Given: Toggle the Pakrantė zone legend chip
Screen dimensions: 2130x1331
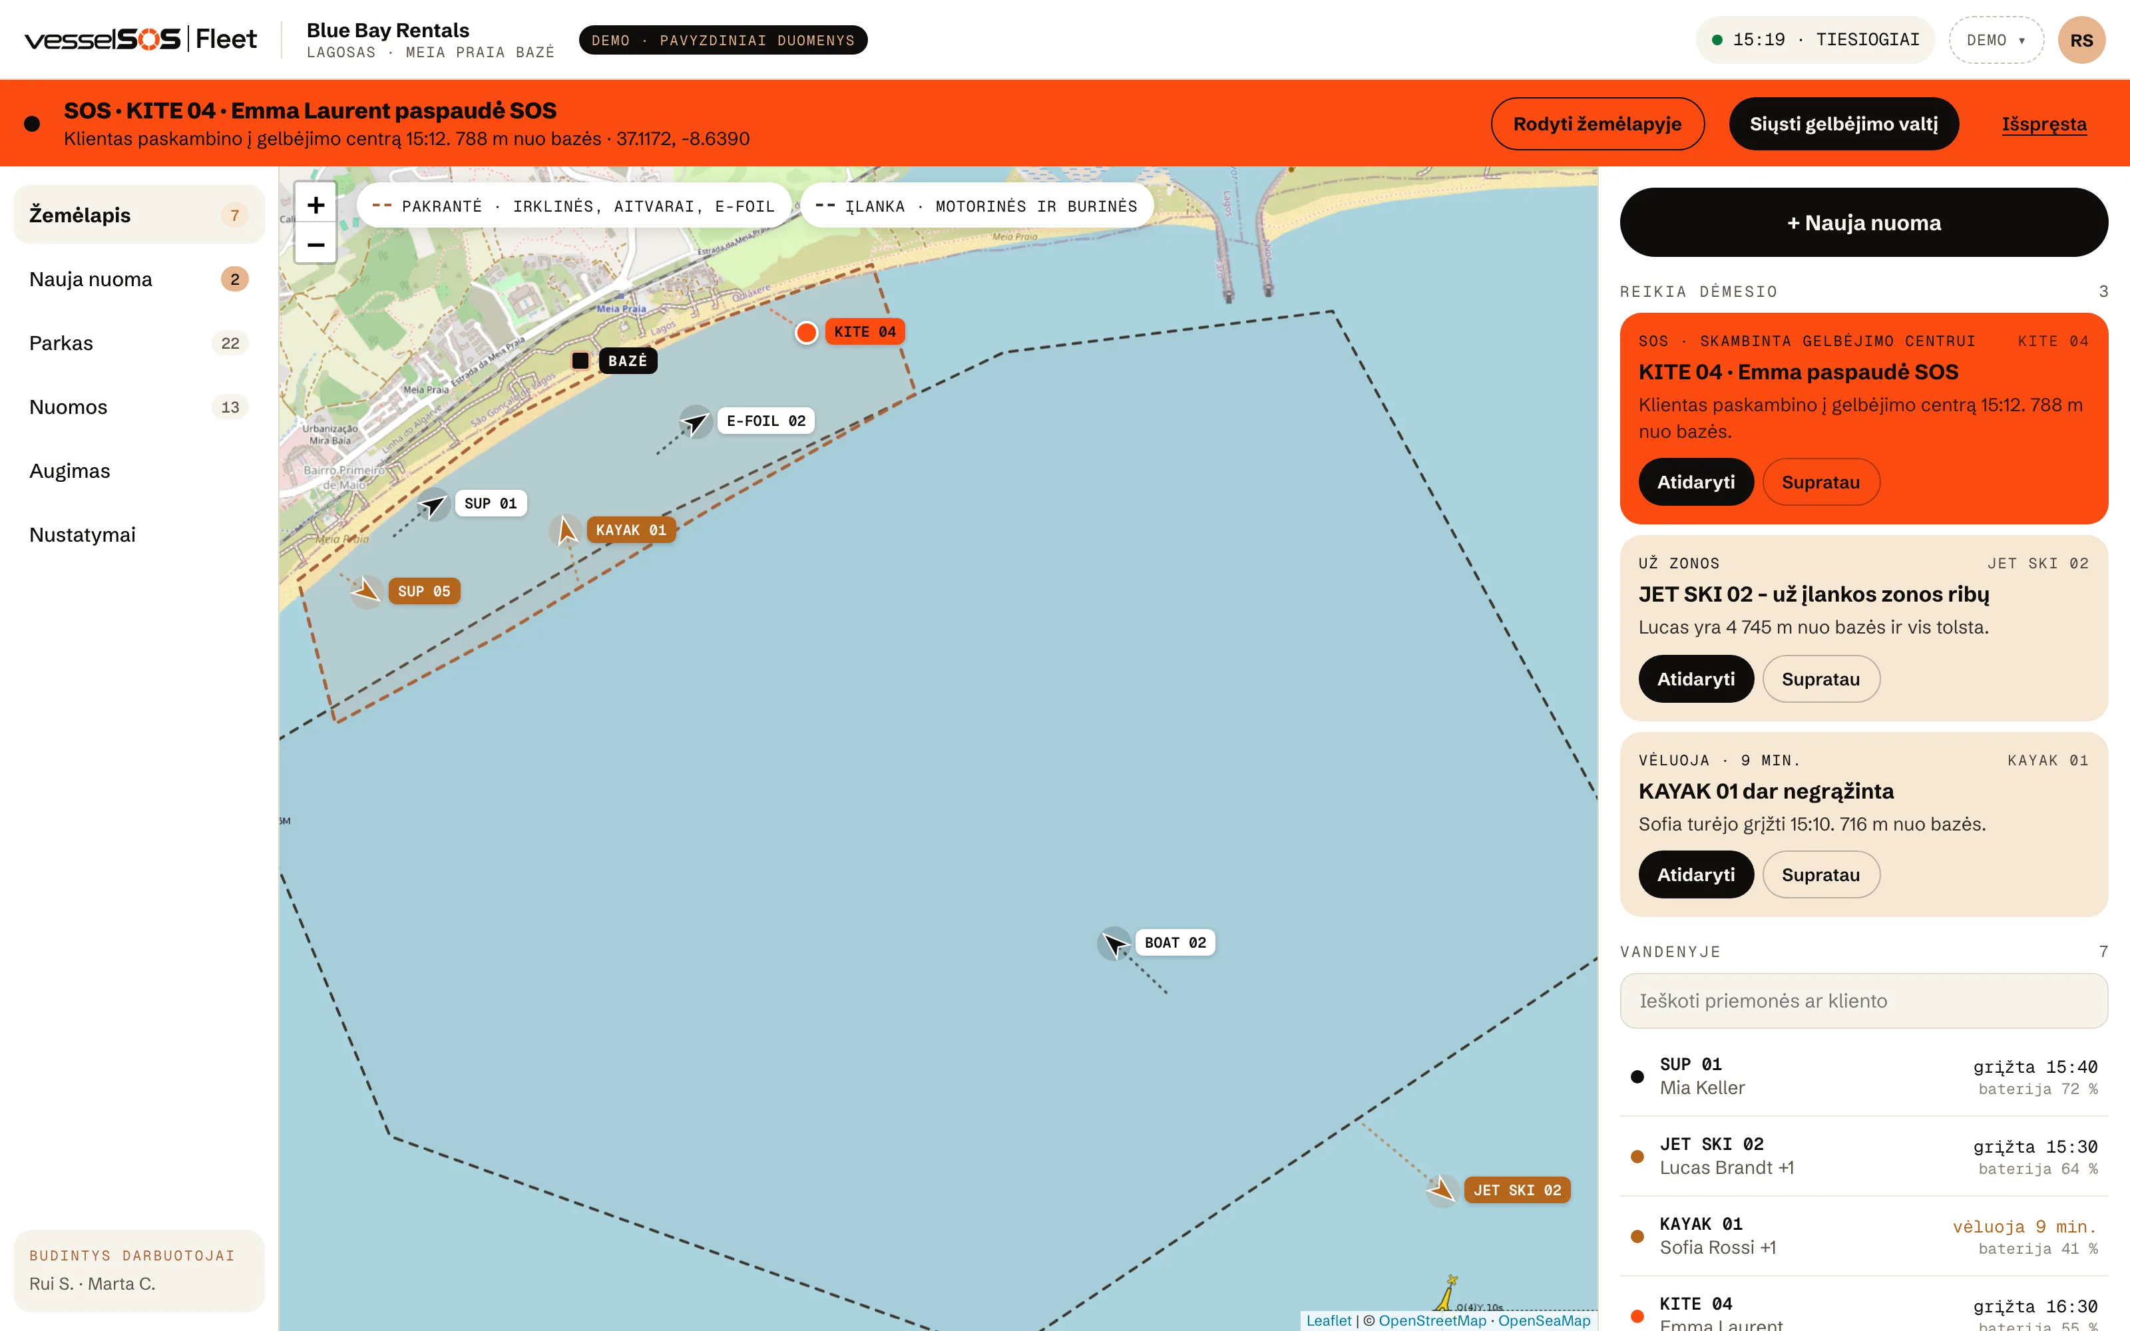Looking at the screenshot, I should pos(574,206).
